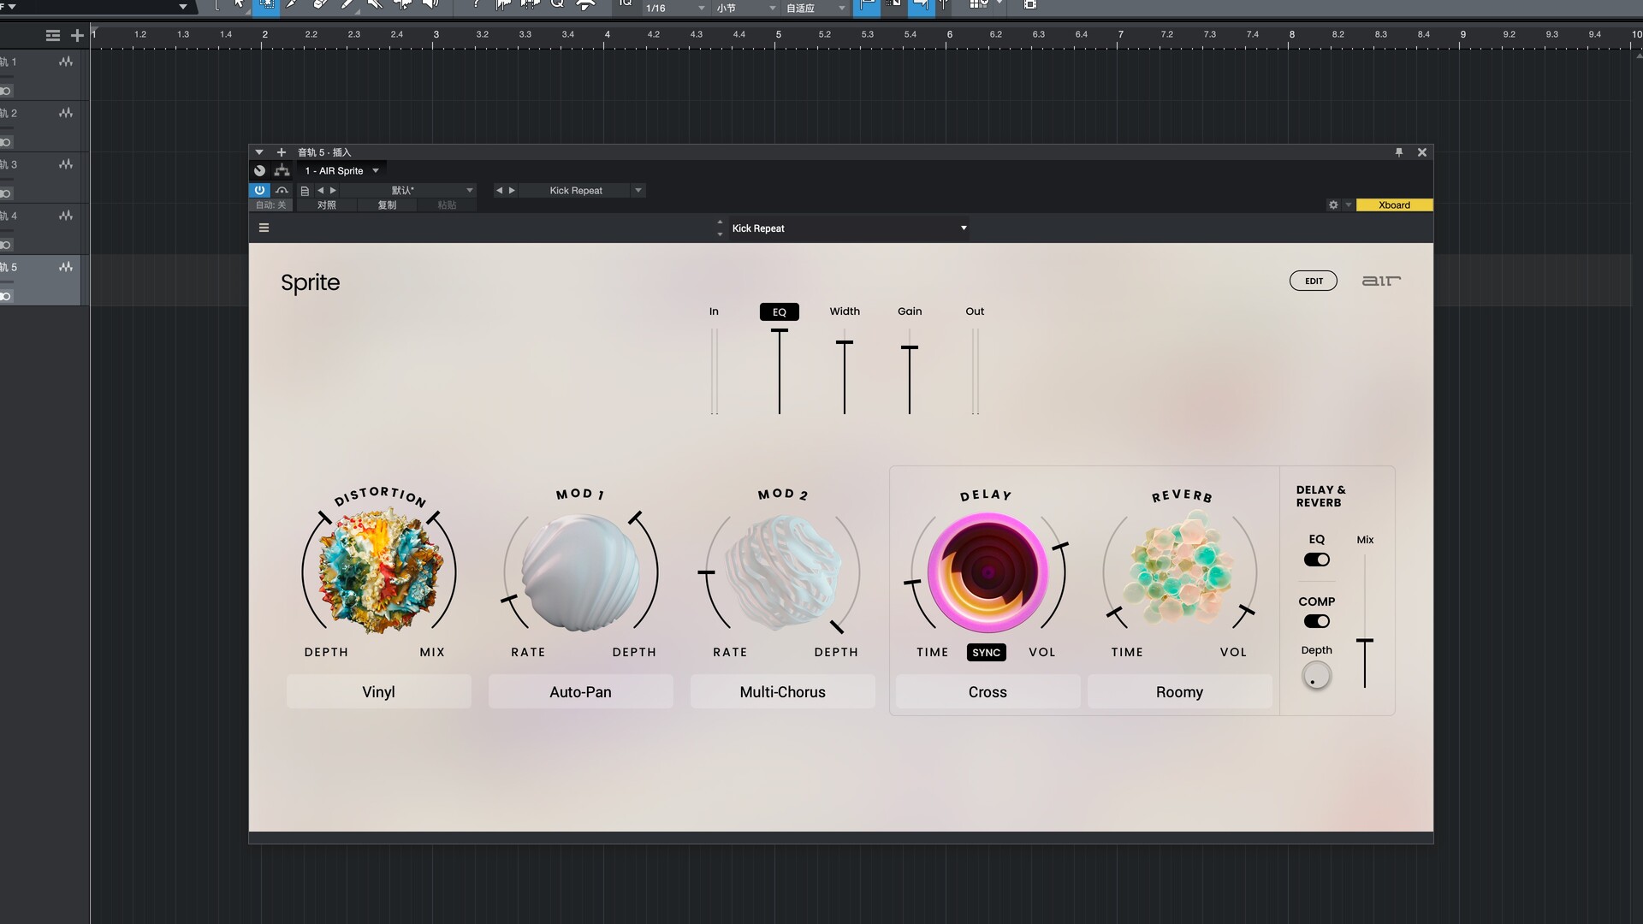Open the Sprite hamburger menu

264,228
